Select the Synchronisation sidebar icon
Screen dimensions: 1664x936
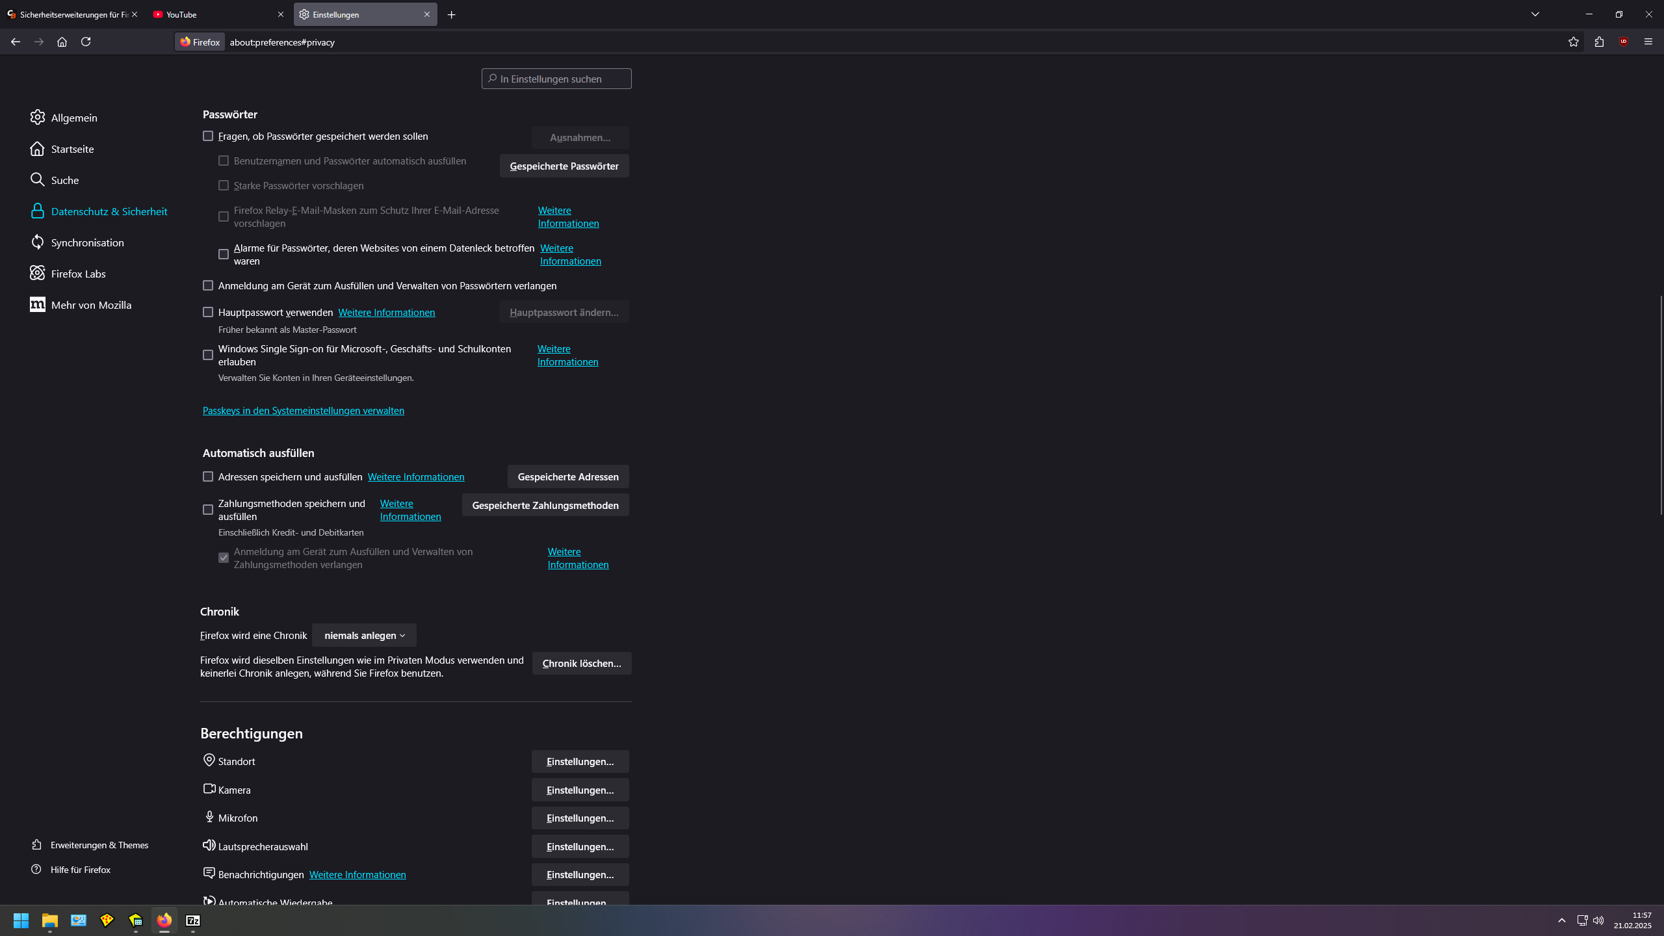(x=37, y=242)
